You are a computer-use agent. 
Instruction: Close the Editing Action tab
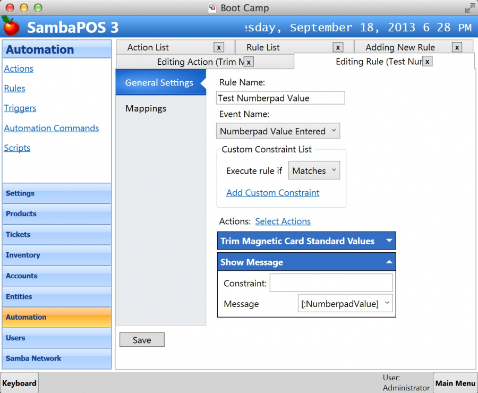click(249, 62)
